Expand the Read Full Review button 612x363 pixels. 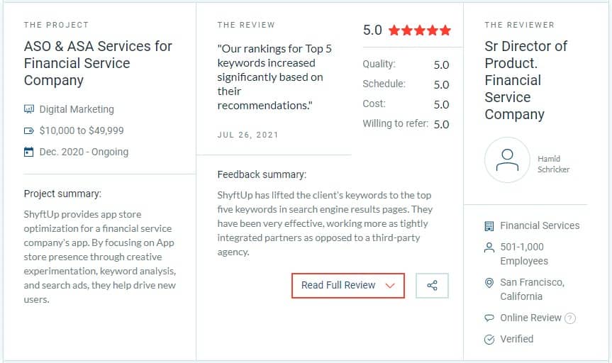pyautogui.click(x=347, y=285)
